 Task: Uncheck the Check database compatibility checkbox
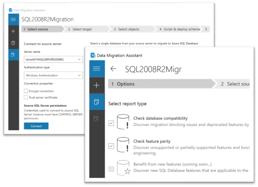point(111,123)
